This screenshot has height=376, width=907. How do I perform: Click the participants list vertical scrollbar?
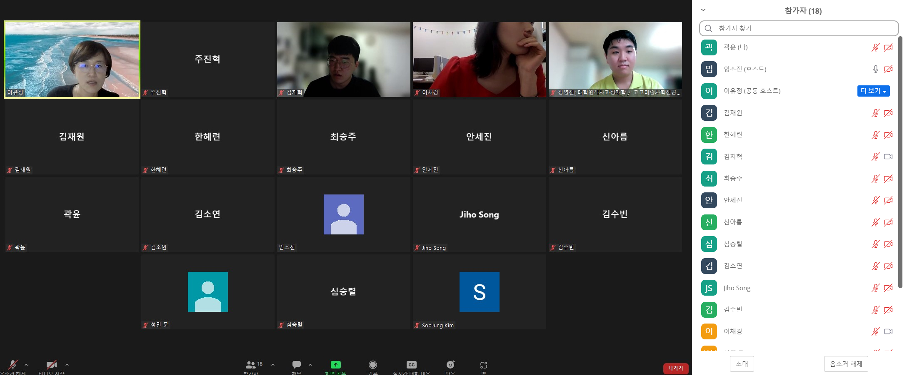(900, 162)
